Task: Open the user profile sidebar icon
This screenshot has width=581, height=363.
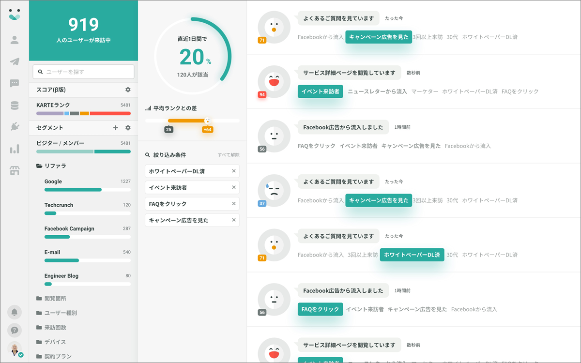Action: click(15, 40)
